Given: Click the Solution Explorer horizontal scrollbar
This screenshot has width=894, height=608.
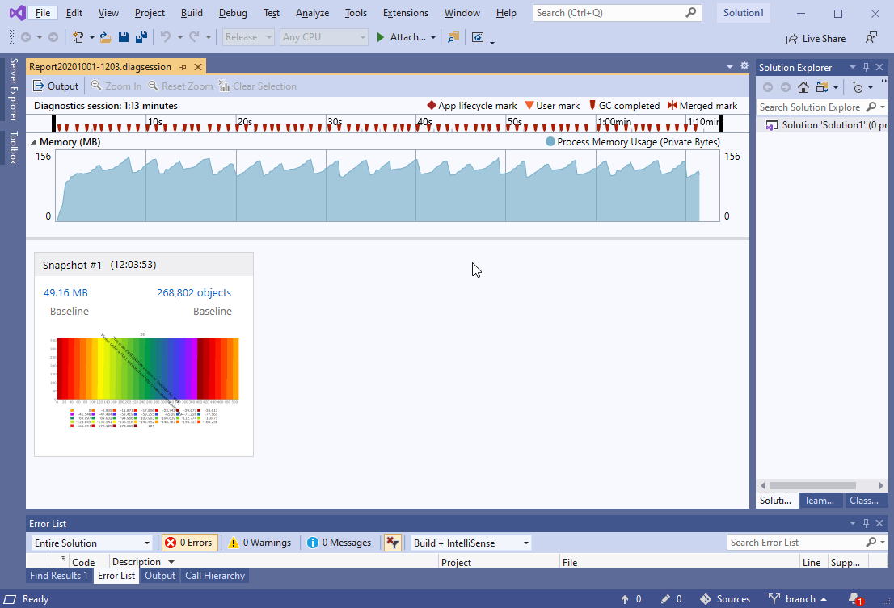Looking at the screenshot, I should coord(812,485).
